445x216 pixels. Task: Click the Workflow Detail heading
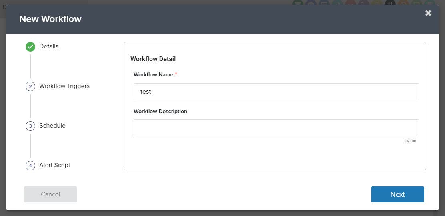tap(153, 59)
